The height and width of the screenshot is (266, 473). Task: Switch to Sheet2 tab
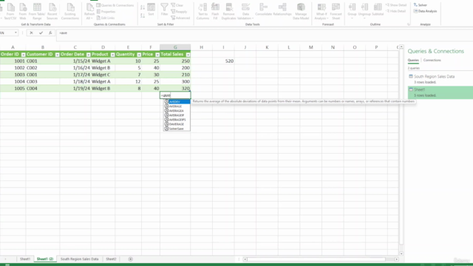point(111,259)
